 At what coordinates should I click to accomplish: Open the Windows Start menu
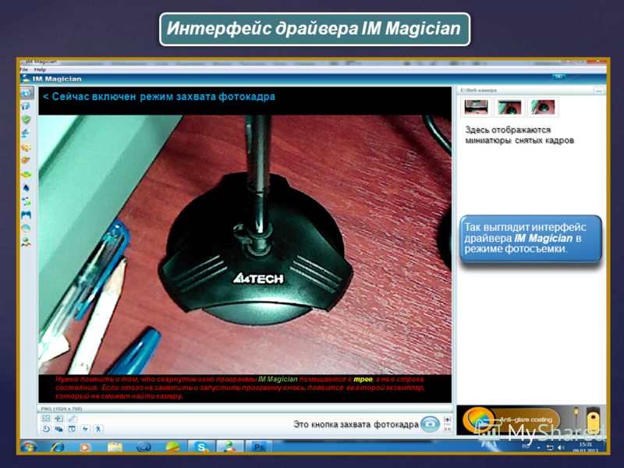point(29,446)
